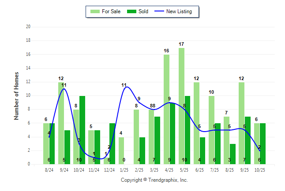Click the 8/24 x-axis label
This screenshot has height=191, width=285.
(49, 169)
